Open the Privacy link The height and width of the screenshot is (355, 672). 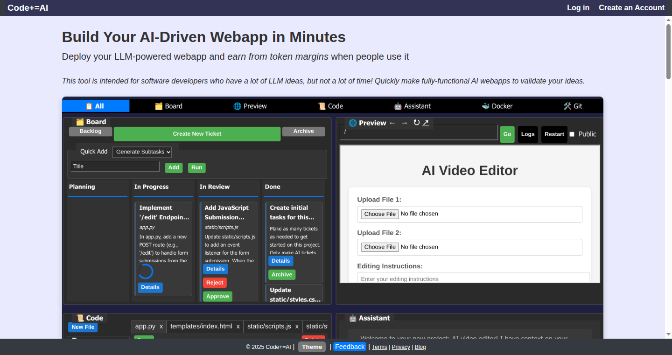pos(401,347)
